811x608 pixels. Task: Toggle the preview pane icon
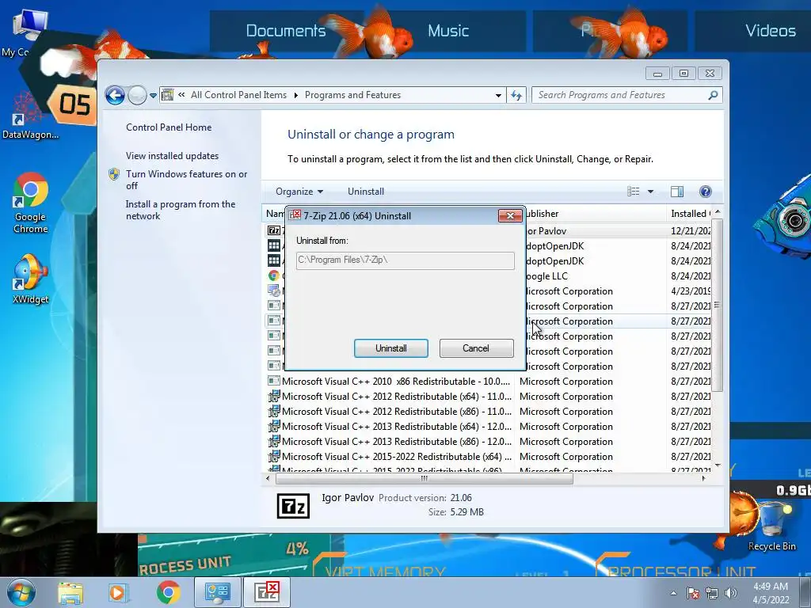click(677, 192)
